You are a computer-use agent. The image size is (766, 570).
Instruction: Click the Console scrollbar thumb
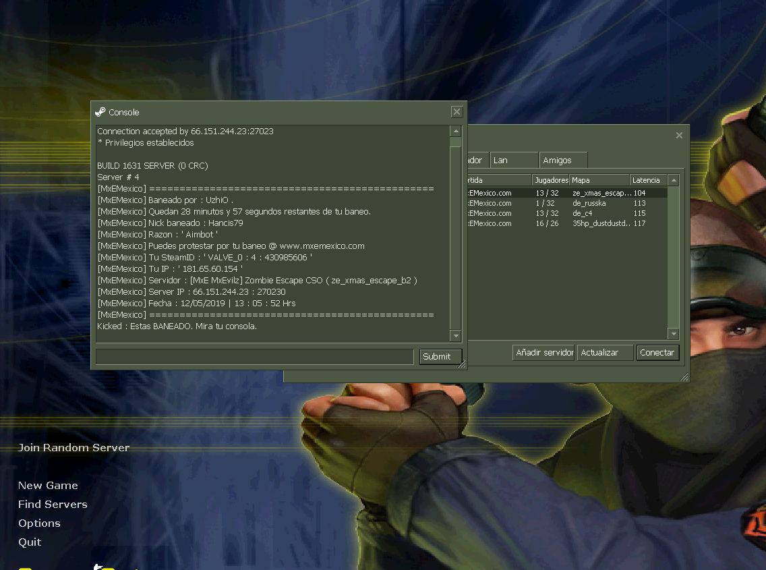(456, 142)
